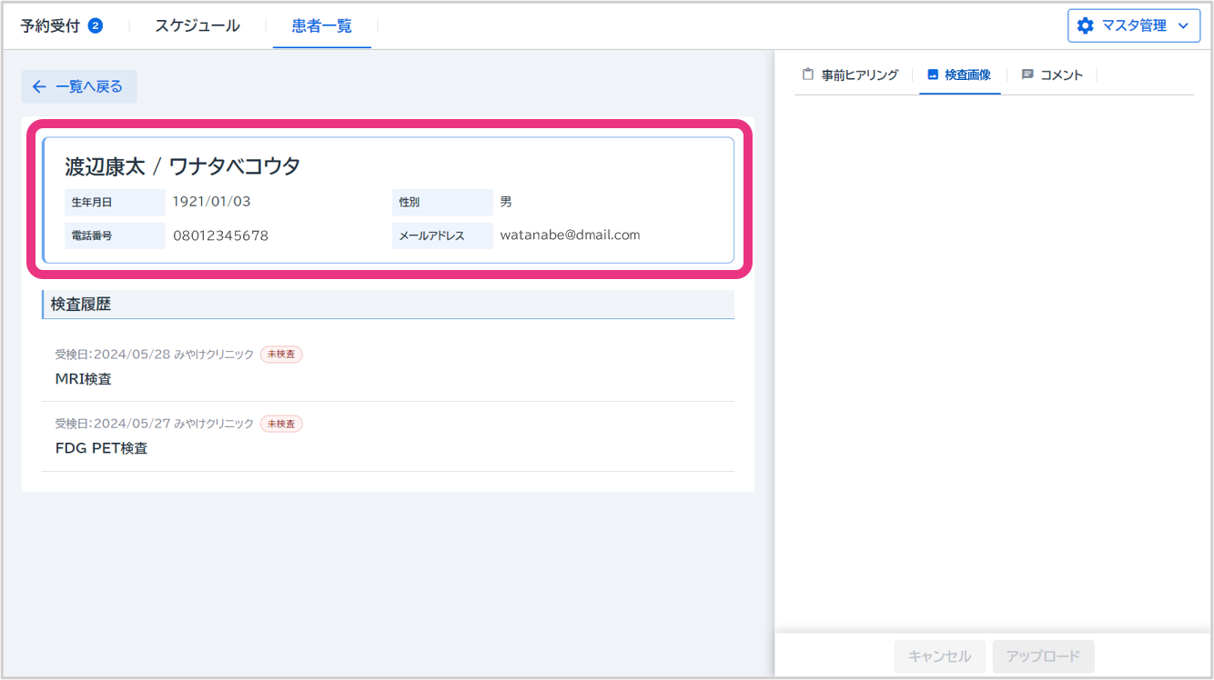
Task: Go back with 一覧へ戻る button
Action: (79, 87)
